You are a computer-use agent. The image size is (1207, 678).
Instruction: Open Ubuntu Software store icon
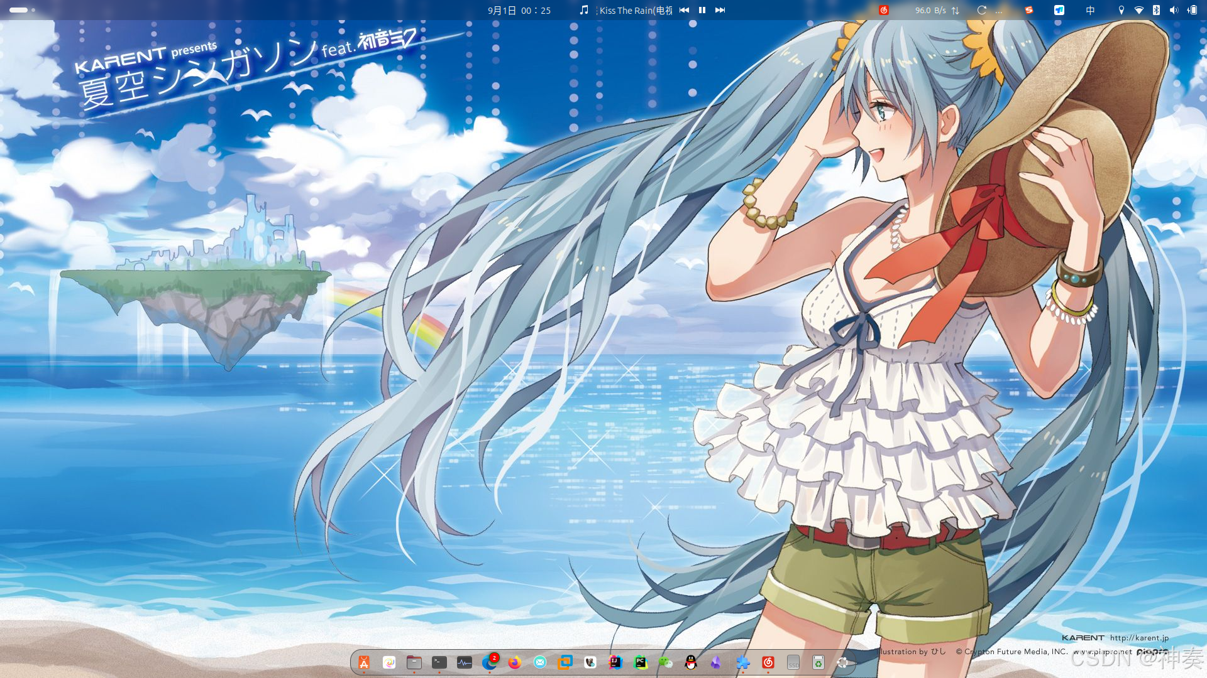364,662
